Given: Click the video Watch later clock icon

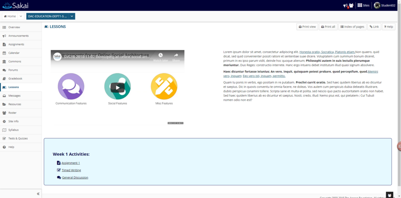Looking at the screenshot, I should coord(160,55).
